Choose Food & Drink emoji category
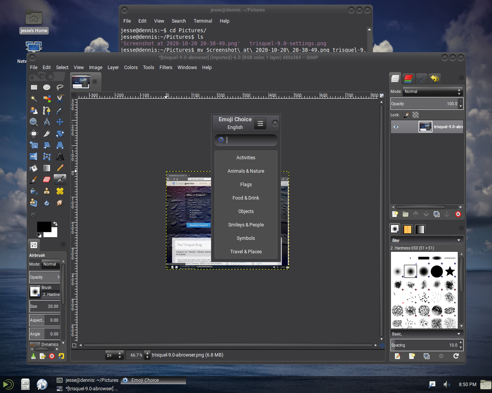The height and width of the screenshot is (393, 492). pyautogui.click(x=246, y=198)
